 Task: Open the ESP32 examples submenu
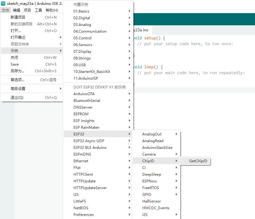click(x=98, y=134)
